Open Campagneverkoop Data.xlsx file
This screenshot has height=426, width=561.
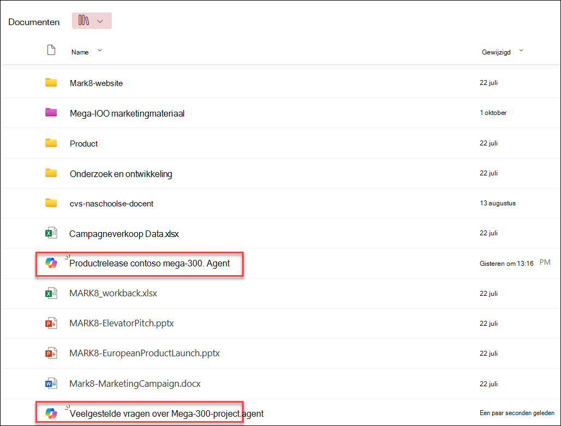tap(124, 234)
